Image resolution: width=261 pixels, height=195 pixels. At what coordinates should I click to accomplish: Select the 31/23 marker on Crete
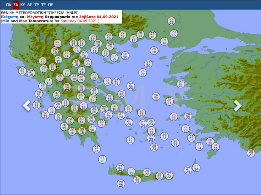[137, 180]
